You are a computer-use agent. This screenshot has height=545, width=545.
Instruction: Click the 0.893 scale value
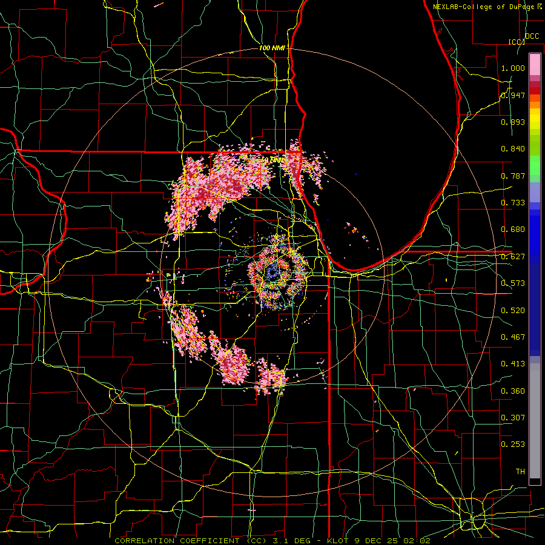pos(513,122)
